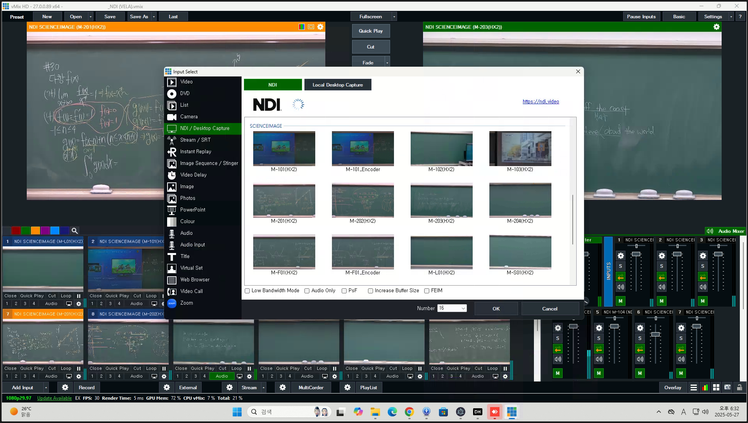This screenshot has height=423, width=748.
Task: Open the ndi.video link
Action: tap(541, 102)
